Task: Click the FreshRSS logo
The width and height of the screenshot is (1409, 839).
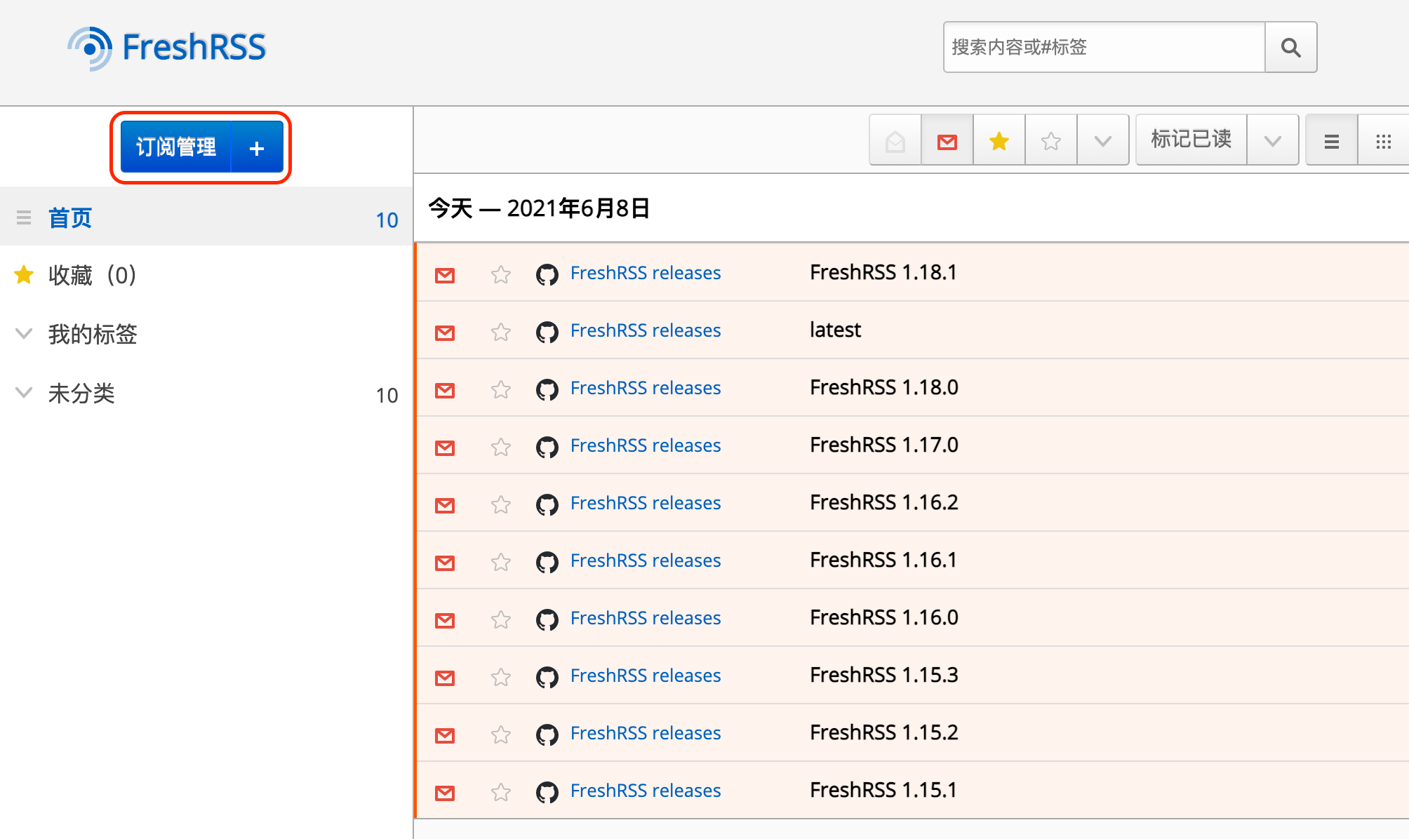Action: (x=167, y=48)
